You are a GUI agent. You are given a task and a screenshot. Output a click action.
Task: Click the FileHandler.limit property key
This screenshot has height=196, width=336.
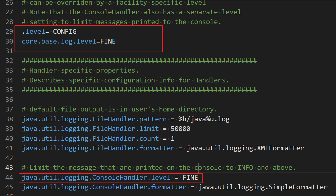tap(90, 129)
